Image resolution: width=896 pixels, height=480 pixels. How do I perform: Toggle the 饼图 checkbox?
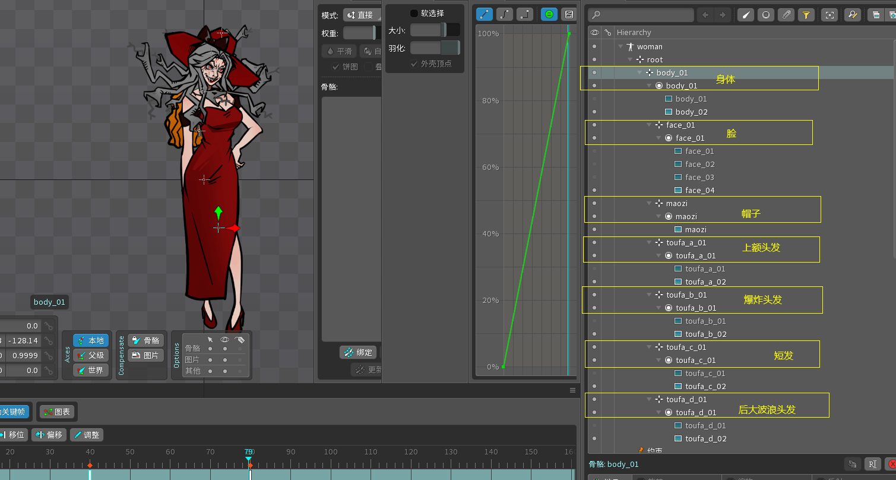tap(336, 67)
